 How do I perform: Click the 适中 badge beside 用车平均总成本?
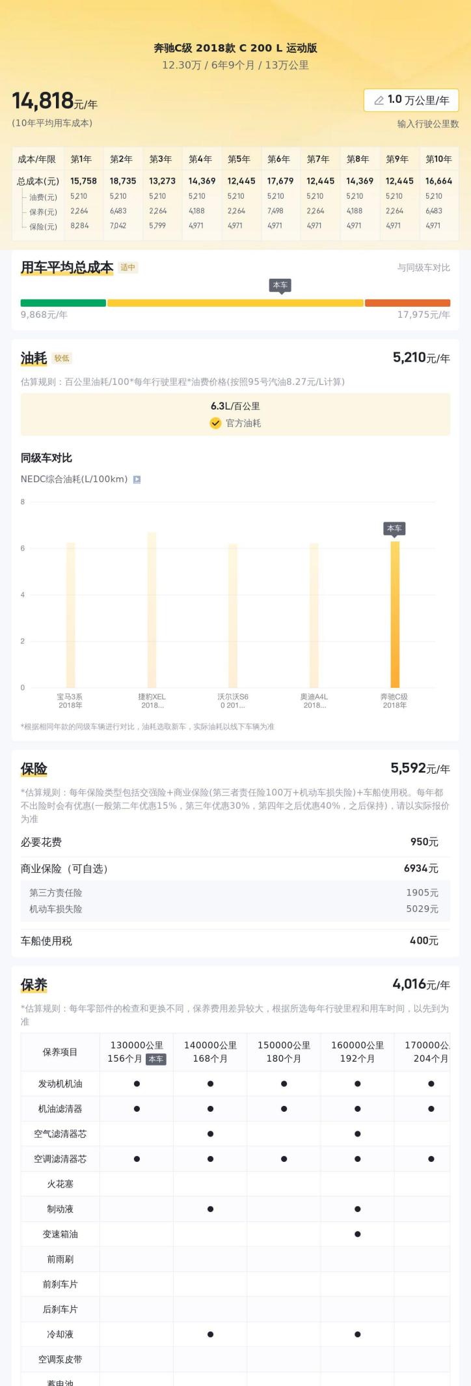click(x=128, y=268)
